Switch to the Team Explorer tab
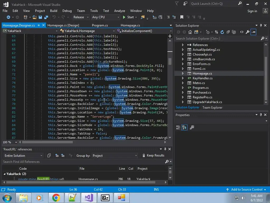 point(212,108)
